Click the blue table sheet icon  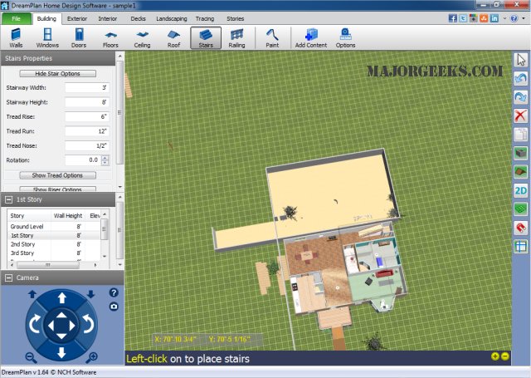pyautogui.click(x=520, y=246)
